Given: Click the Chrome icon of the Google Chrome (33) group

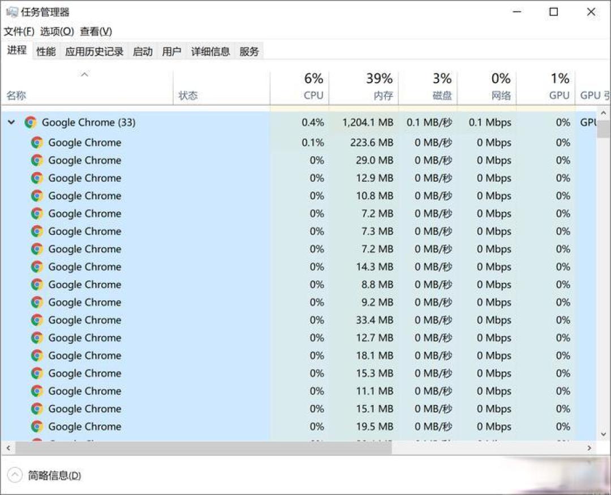Looking at the screenshot, I should click(31, 122).
